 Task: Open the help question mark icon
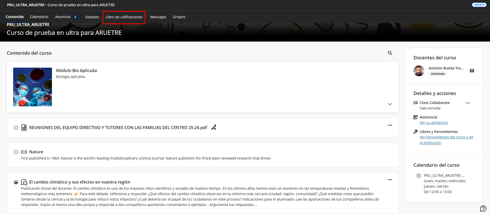tap(483, 208)
